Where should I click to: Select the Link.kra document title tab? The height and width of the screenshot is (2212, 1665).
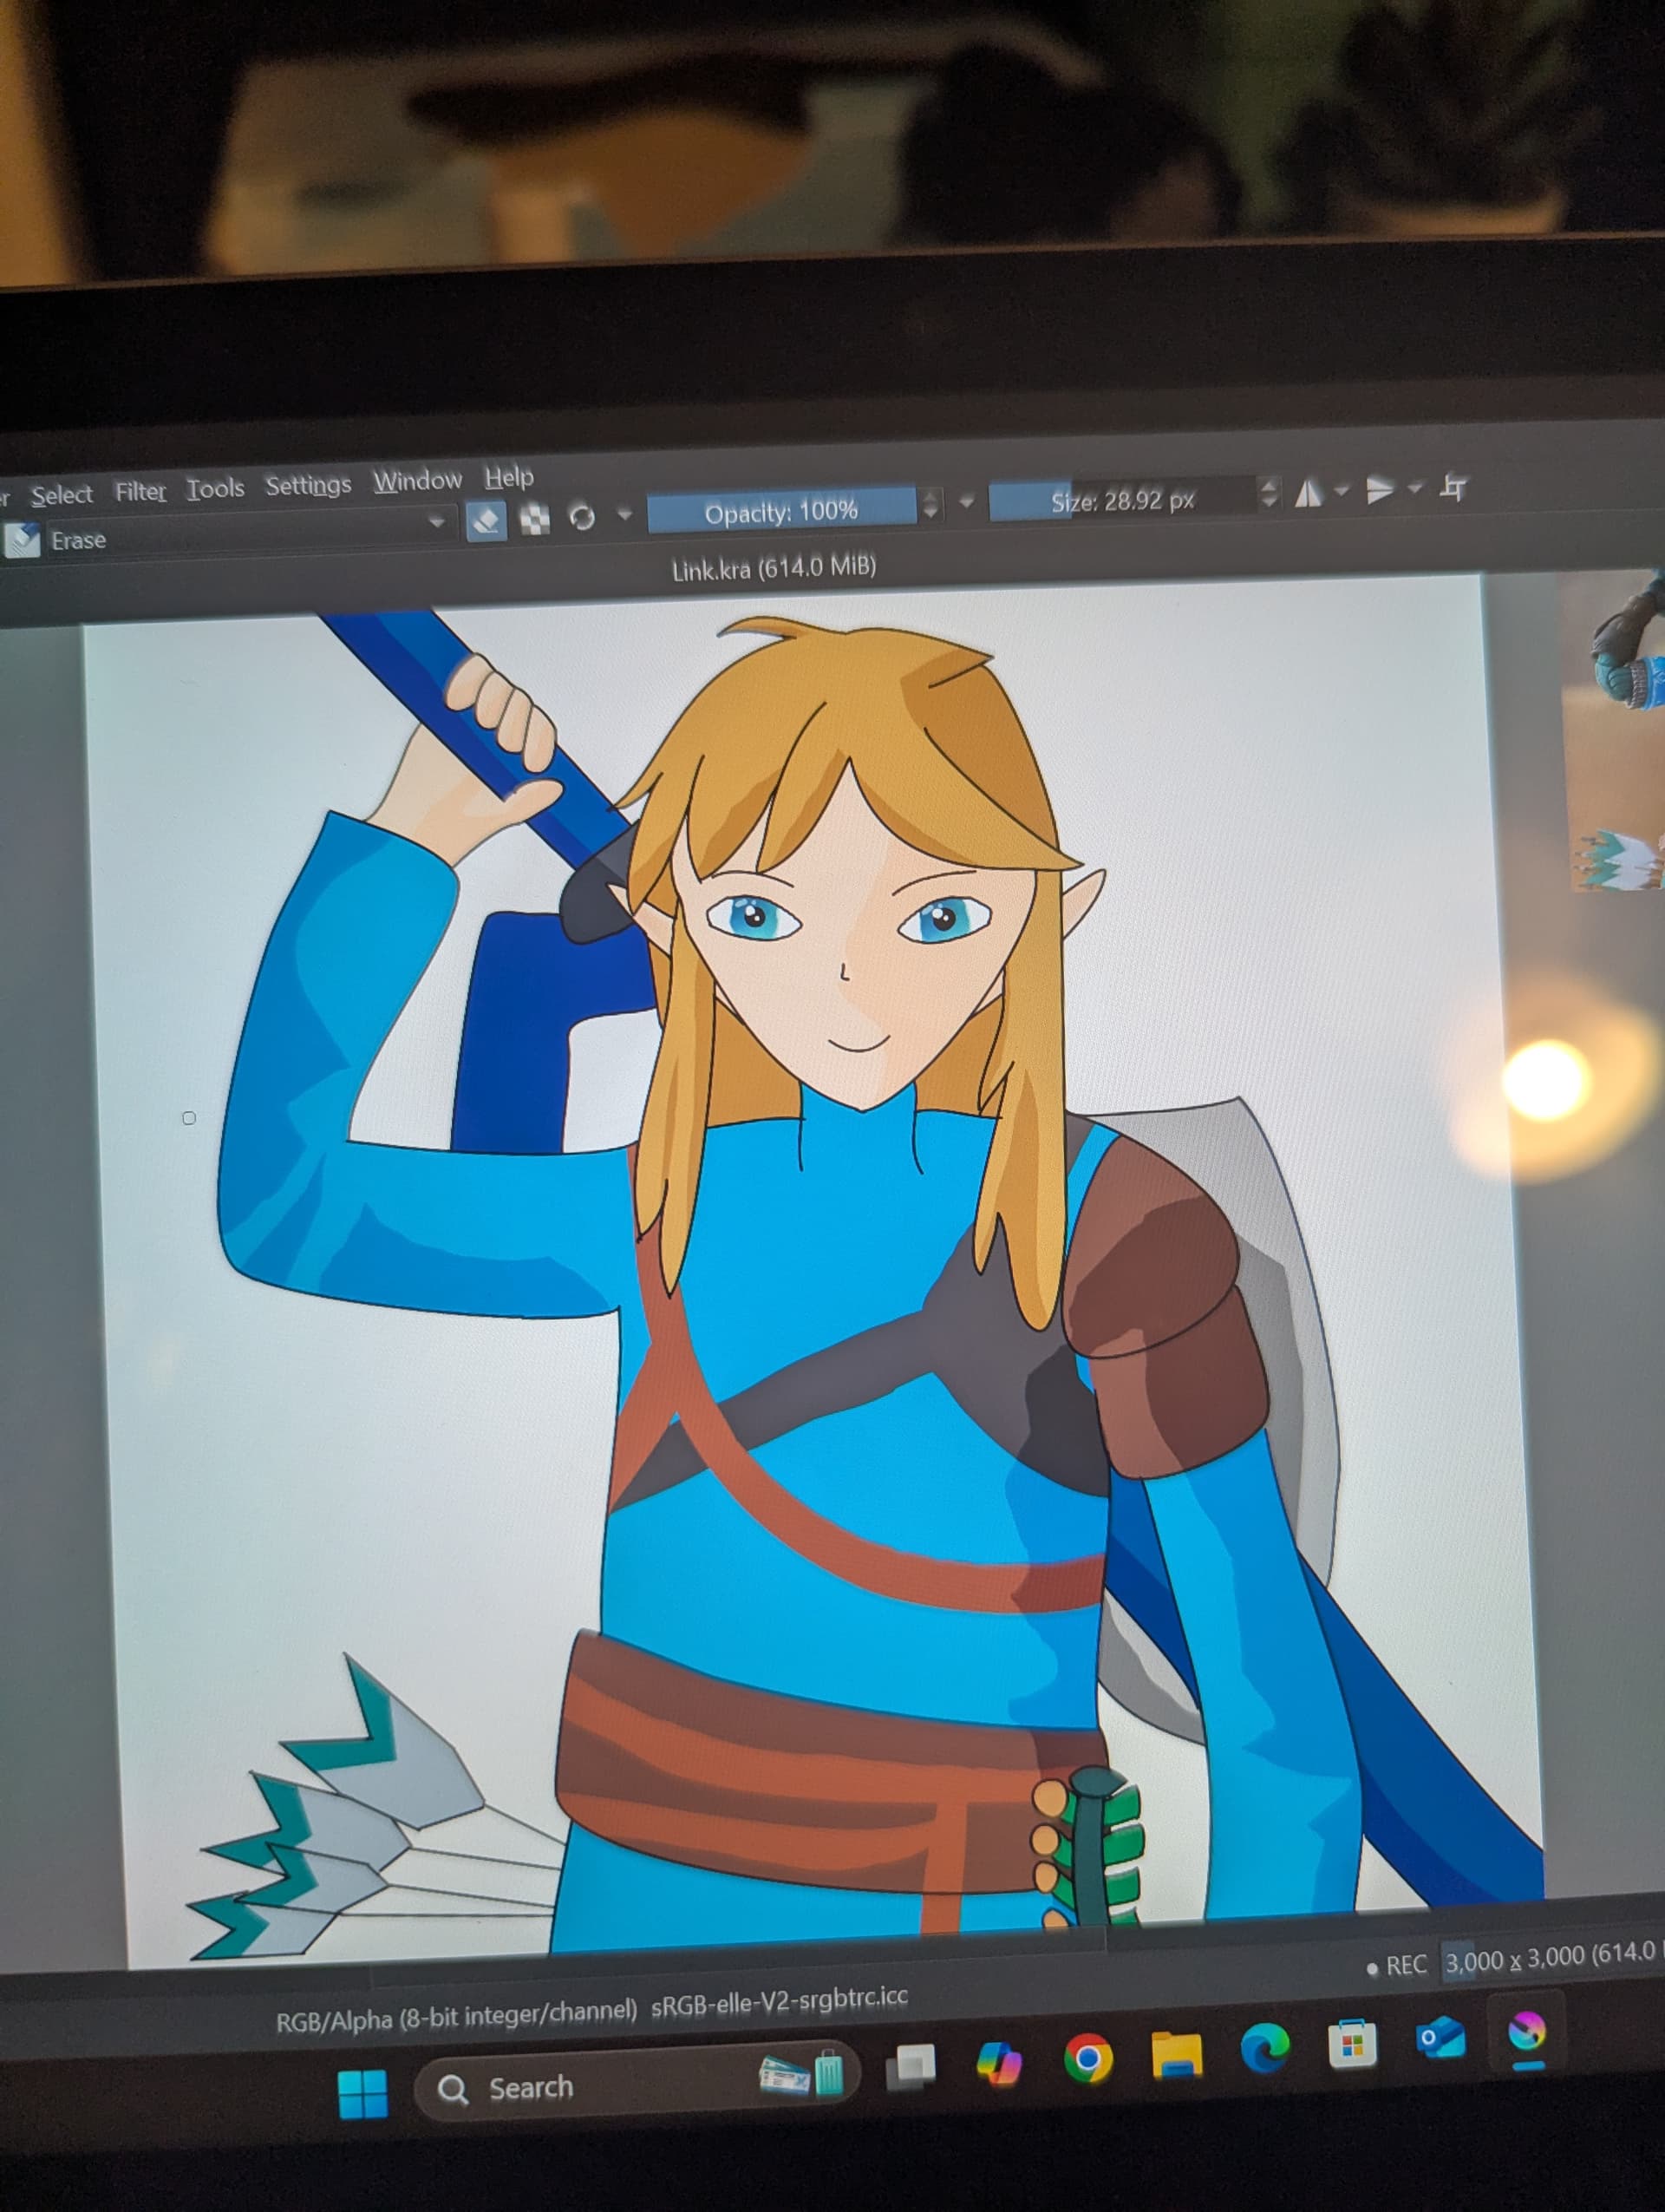tap(774, 569)
